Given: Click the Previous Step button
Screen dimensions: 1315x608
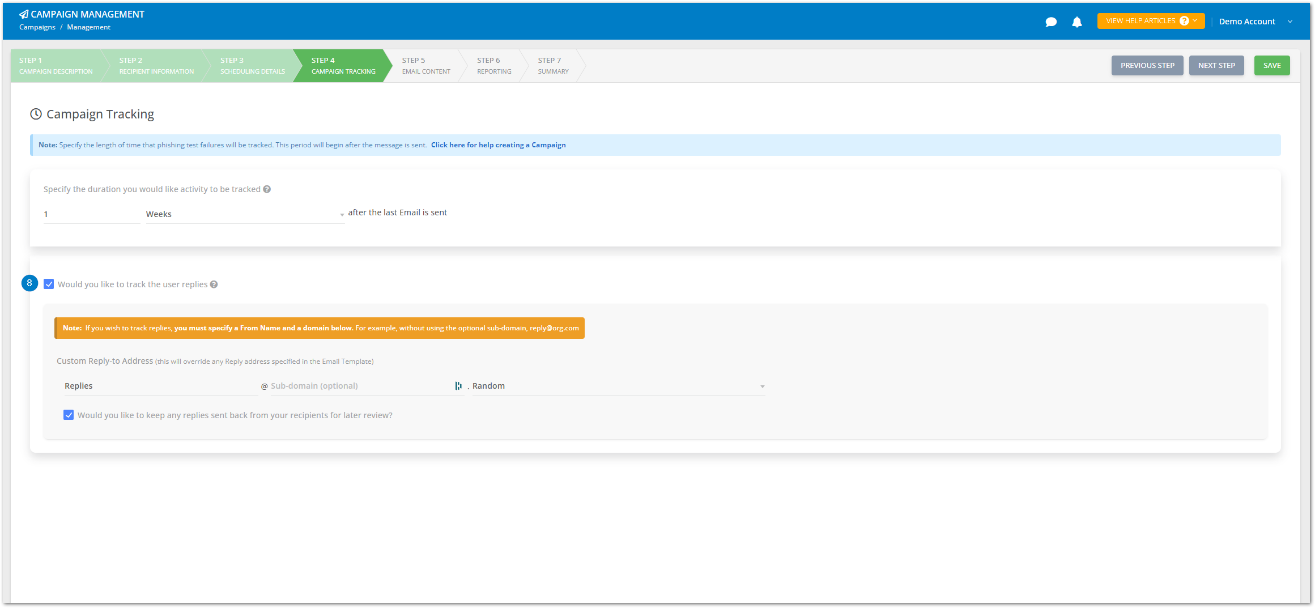Looking at the screenshot, I should [x=1147, y=66].
